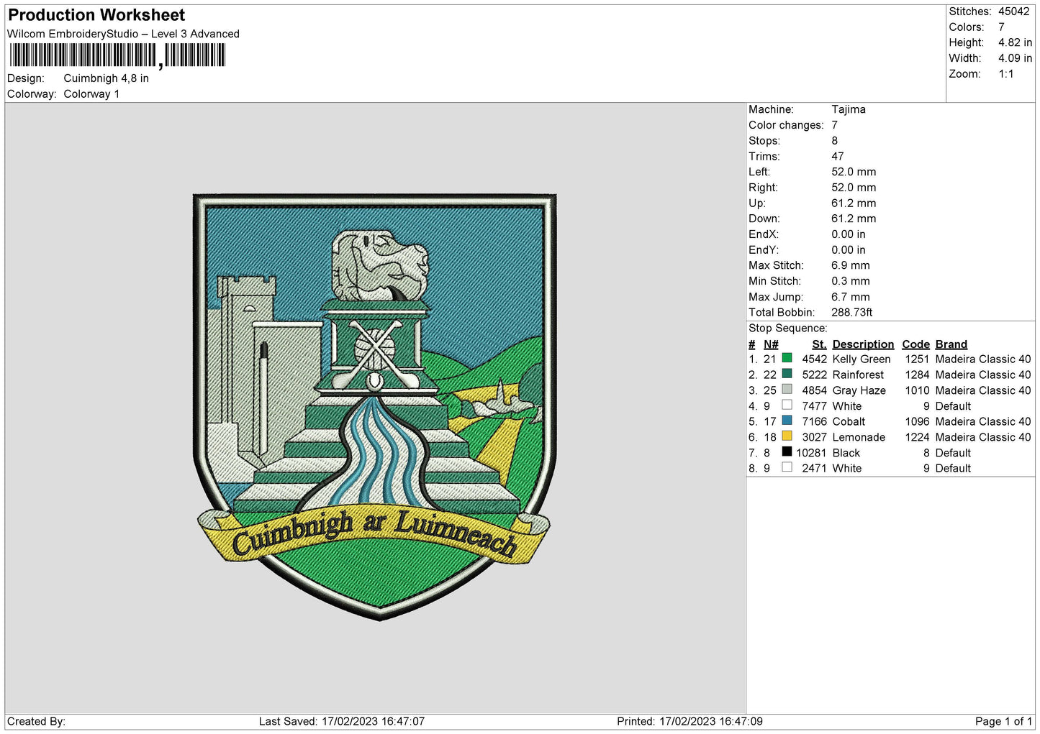The height and width of the screenshot is (734, 1040).
Task: Click the Kelly Green color swatch
Action: tap(787, 358)
